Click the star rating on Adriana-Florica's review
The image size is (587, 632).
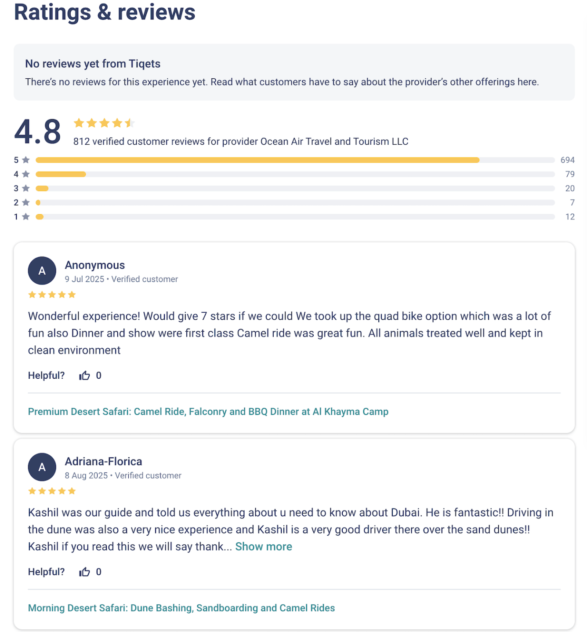pyautogui.click(x=52, y=491)
